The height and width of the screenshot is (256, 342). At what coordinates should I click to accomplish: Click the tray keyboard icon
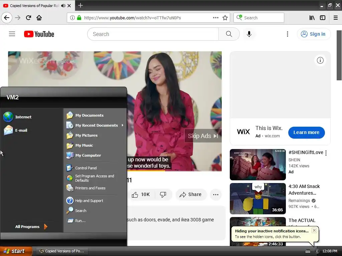click(x=308, y=251)
